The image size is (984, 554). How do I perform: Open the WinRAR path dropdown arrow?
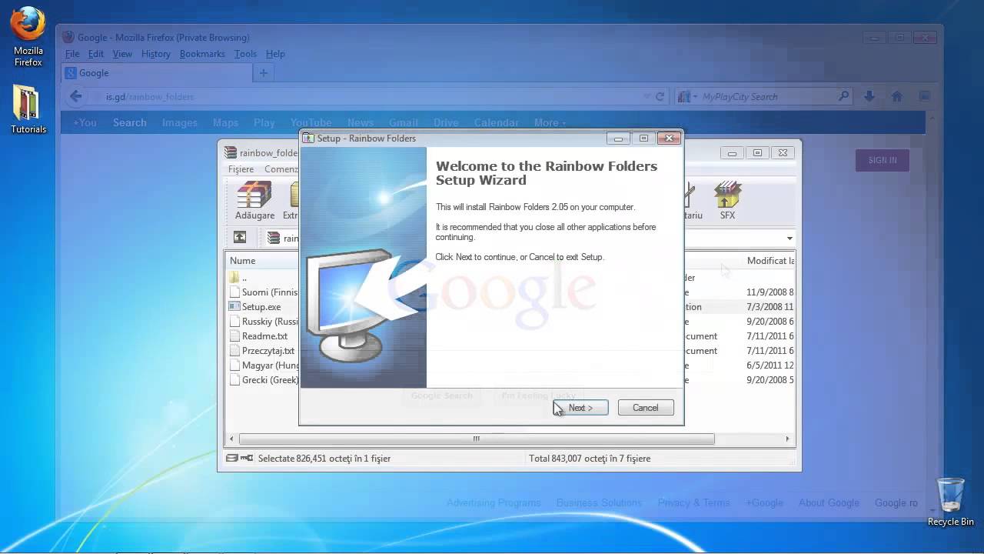click(x=790, y=238)
